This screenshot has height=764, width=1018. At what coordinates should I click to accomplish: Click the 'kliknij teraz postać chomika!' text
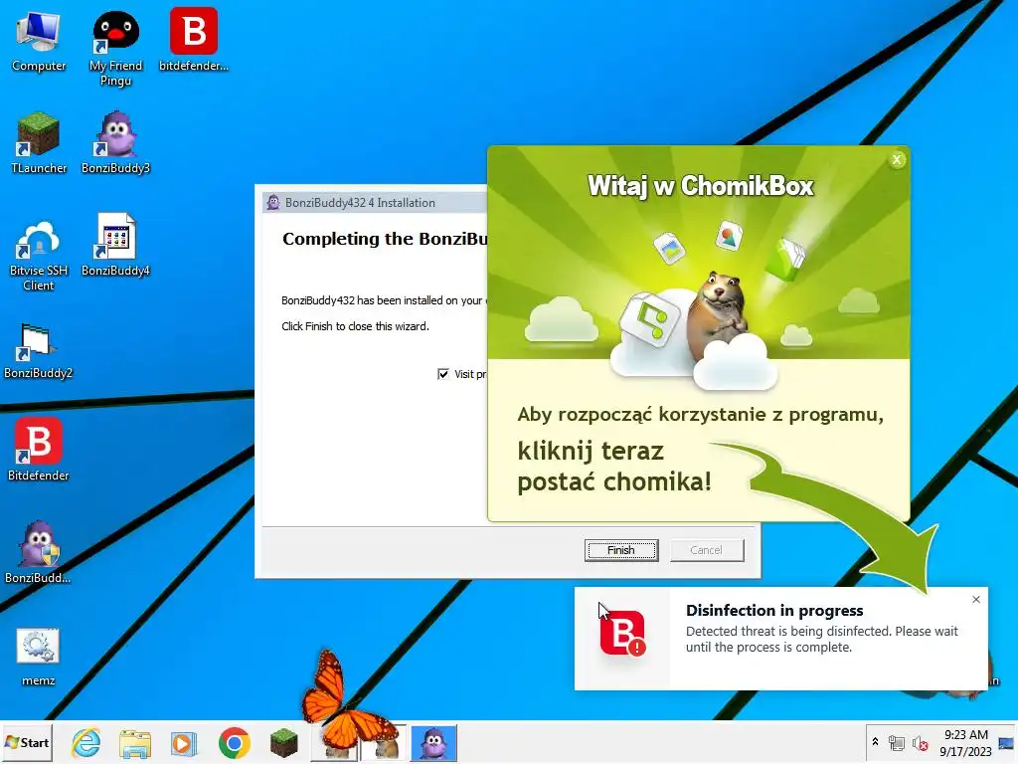click(x=614, y=466)
